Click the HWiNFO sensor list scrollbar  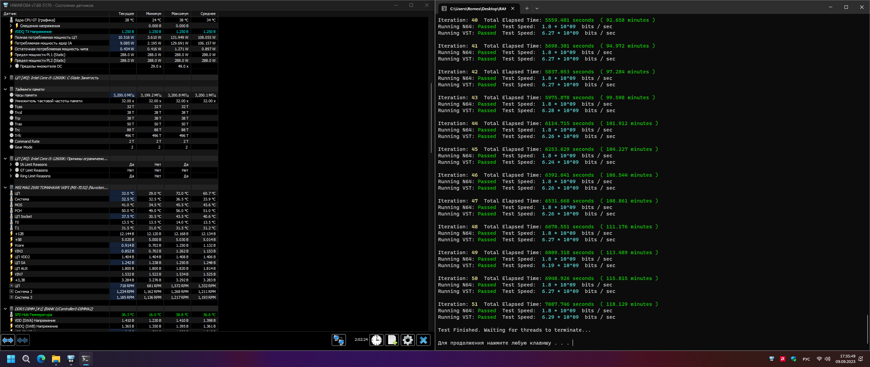431,117
